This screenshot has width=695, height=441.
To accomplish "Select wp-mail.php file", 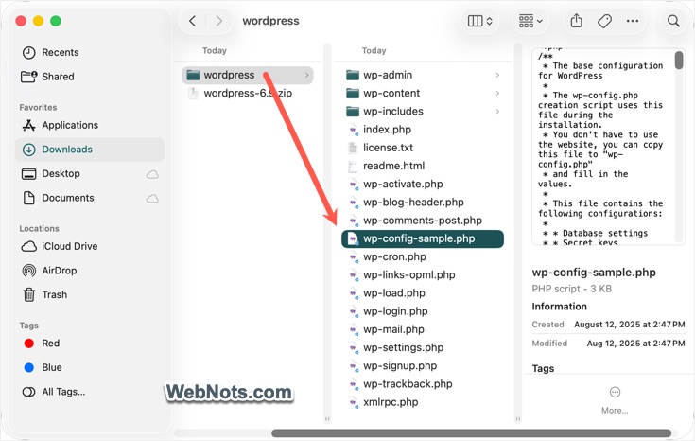I will coord(423,329).
